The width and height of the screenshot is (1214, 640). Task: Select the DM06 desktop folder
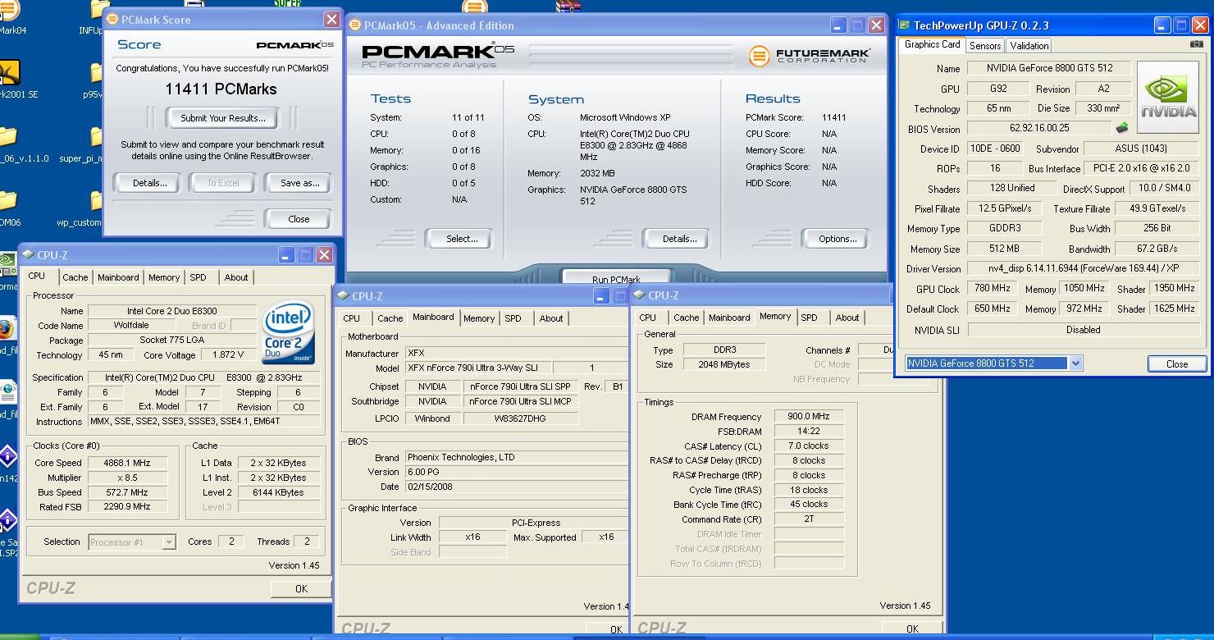(x=8, y=205)
